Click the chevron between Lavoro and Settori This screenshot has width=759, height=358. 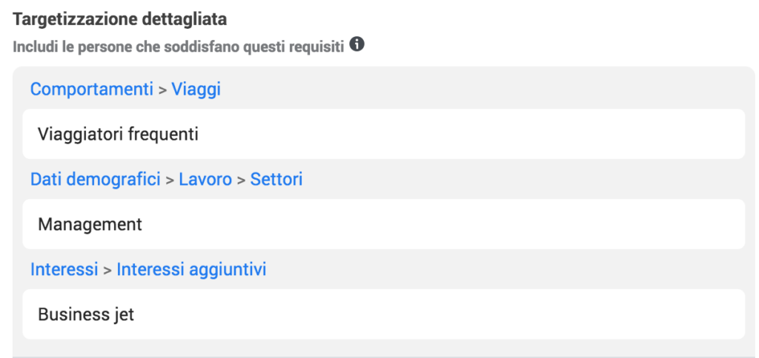tap(241, 180)
